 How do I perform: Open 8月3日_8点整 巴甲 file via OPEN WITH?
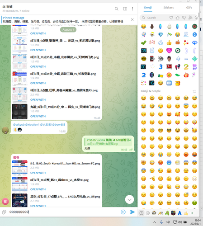pyautogui.click(x=38, y=100)
